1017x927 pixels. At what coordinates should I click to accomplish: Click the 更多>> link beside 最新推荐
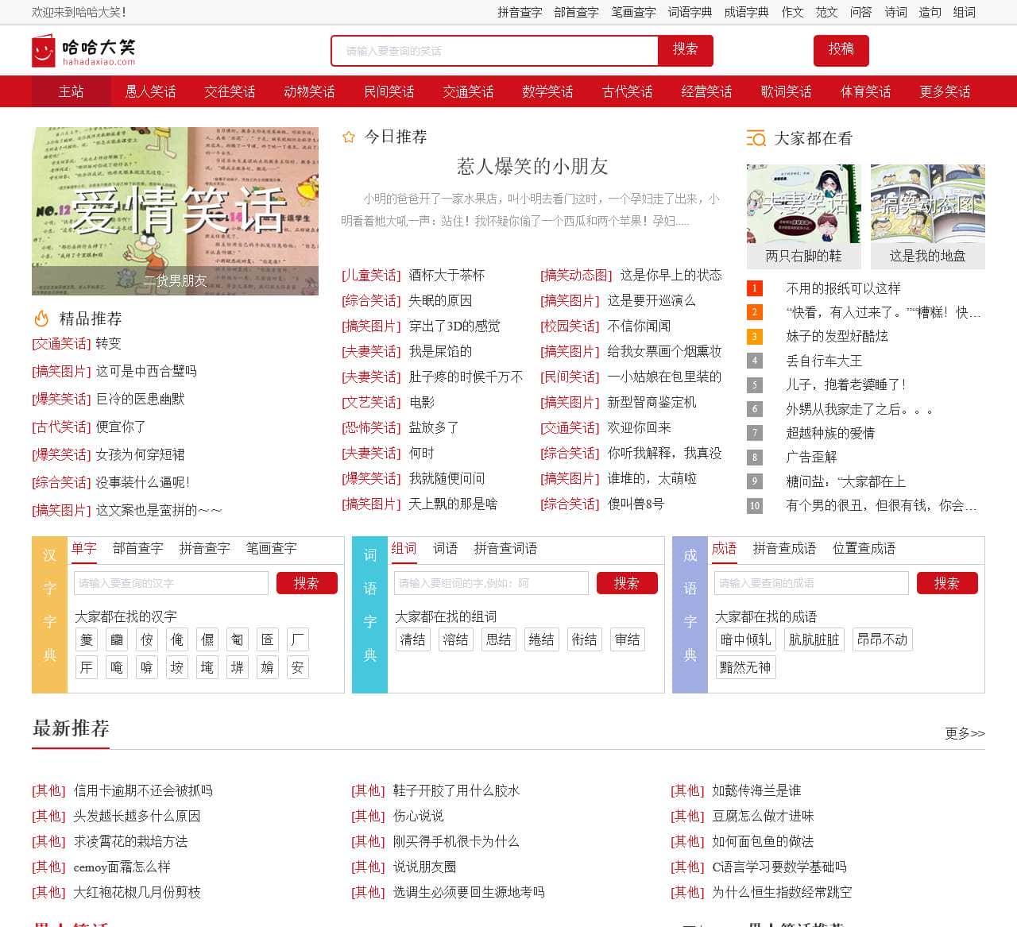(964, 735)
